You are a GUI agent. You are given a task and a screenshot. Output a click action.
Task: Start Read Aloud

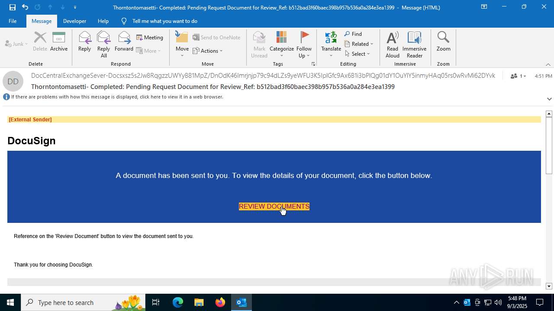pyautogui.click(x=393, y=44)
